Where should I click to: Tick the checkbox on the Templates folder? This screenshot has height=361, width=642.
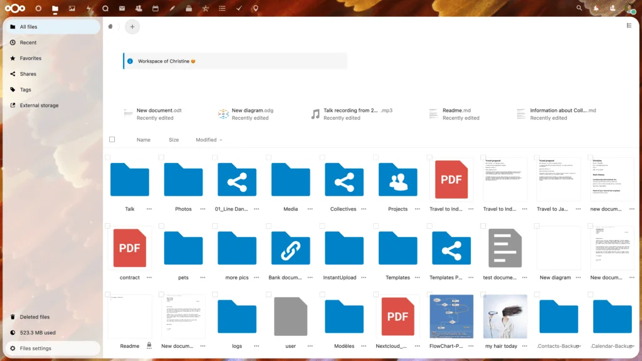click(x=376, y=226)
